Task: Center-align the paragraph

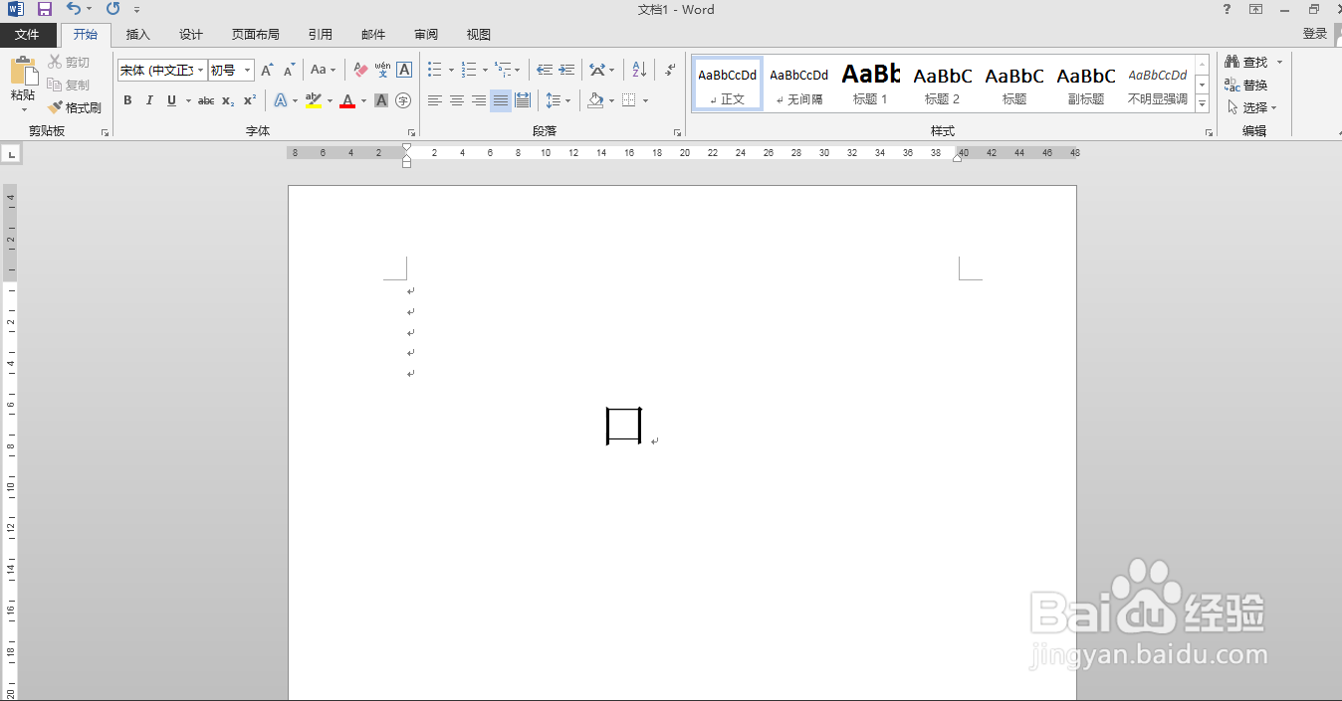Action: pos(457,100)
